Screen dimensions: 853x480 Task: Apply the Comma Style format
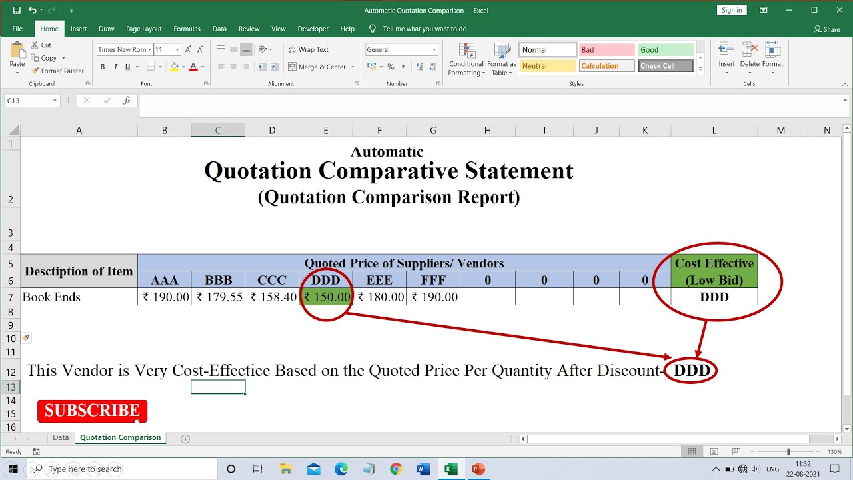click(403, 67)
